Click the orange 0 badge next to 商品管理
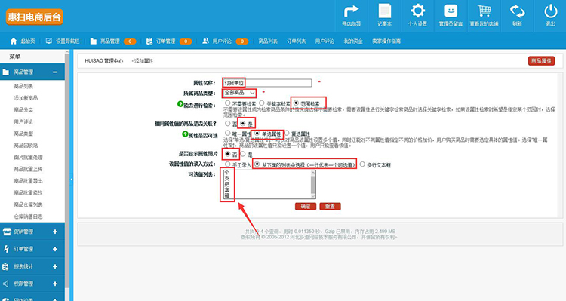566x301 pixels. click(130, 41)
